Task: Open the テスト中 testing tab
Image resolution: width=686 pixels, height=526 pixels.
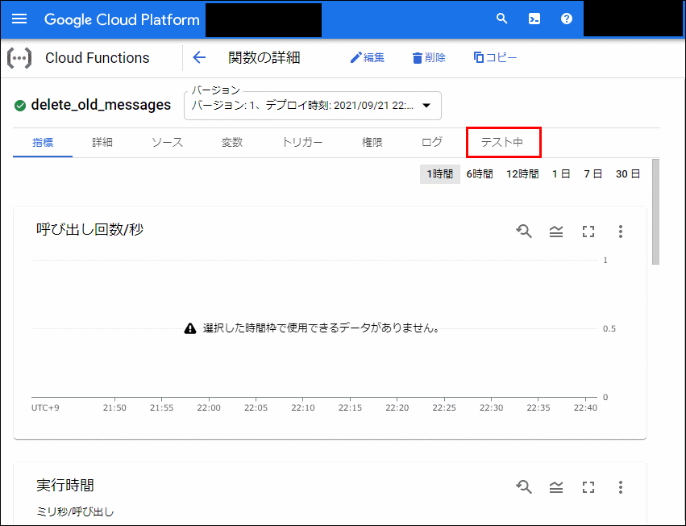Action: tap(502, 142)
